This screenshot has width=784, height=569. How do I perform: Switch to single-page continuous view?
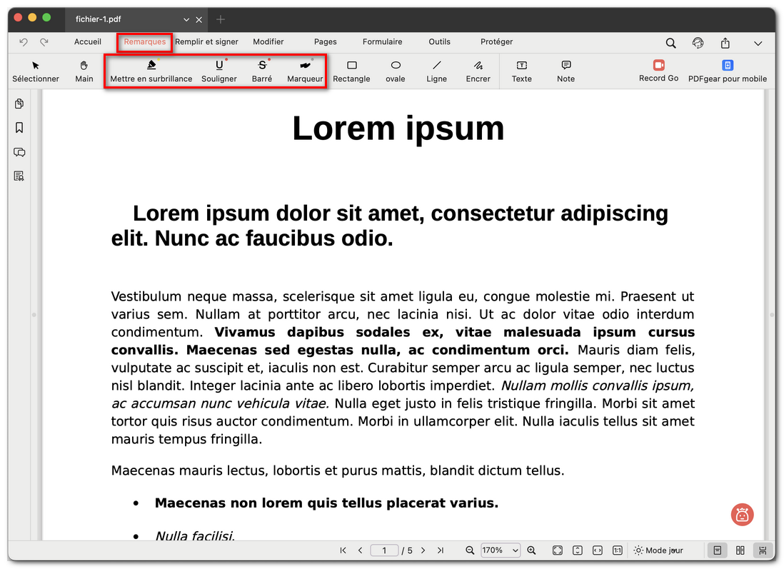point(717,550)
